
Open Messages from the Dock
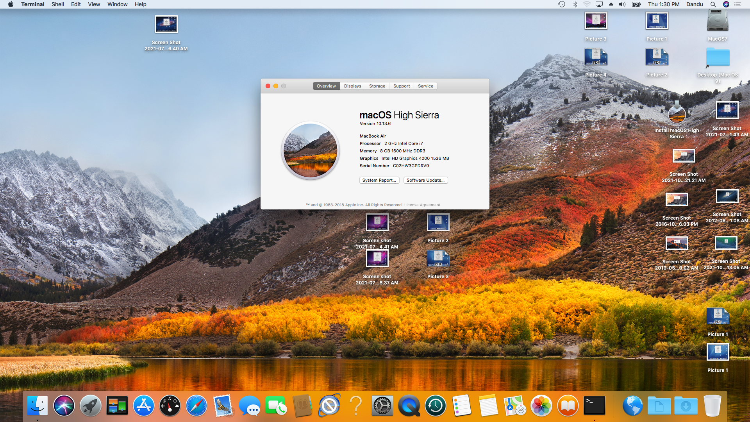tap(250, 406)
